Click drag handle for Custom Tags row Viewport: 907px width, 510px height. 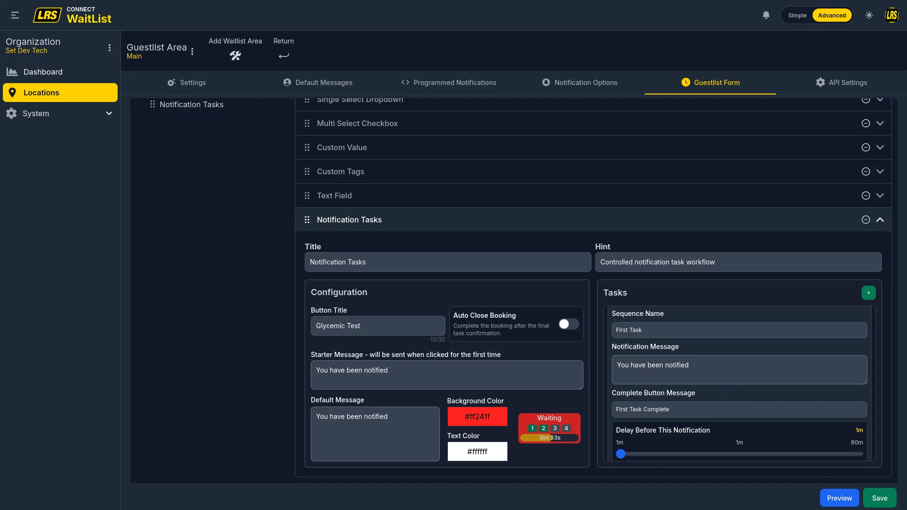(307, 171)
